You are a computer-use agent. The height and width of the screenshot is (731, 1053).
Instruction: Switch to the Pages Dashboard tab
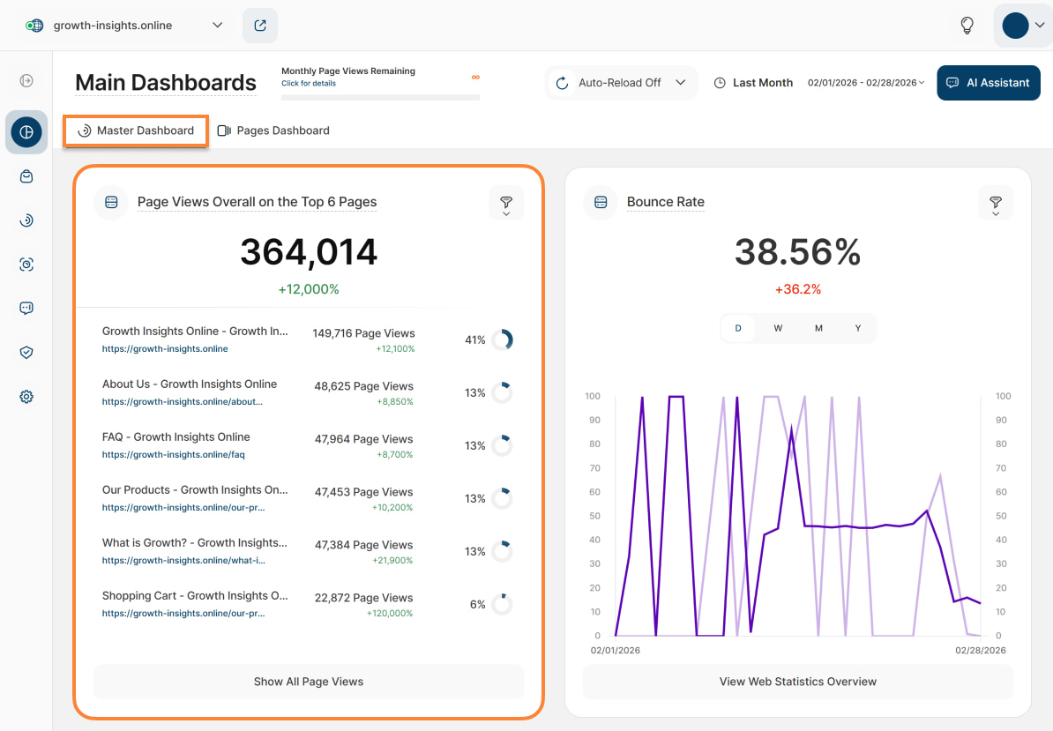click(273, 131)
